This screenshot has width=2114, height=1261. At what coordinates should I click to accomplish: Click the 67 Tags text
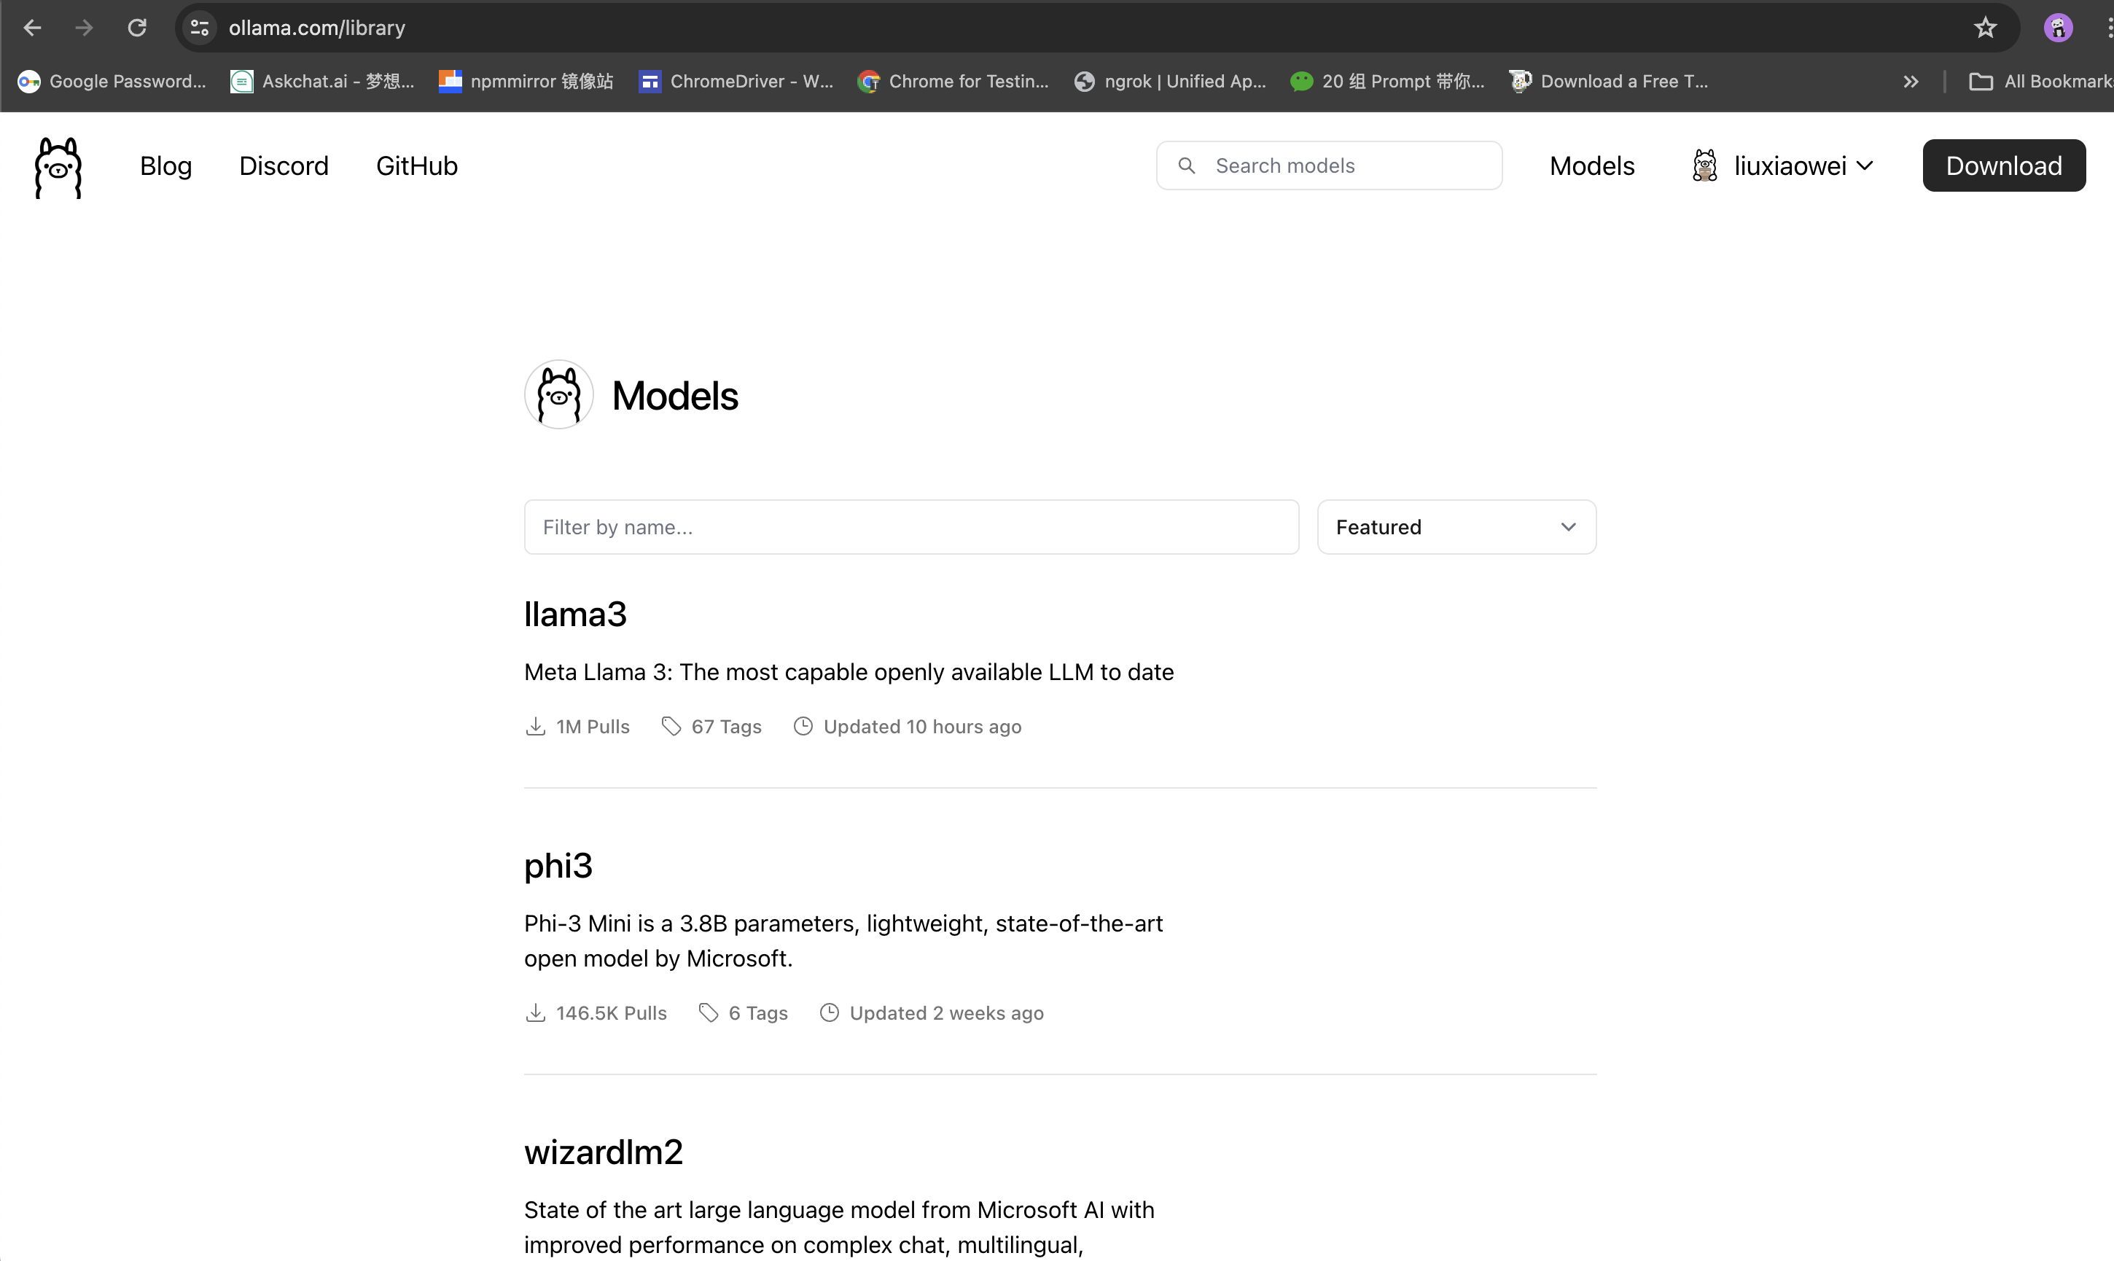point(727,727)
